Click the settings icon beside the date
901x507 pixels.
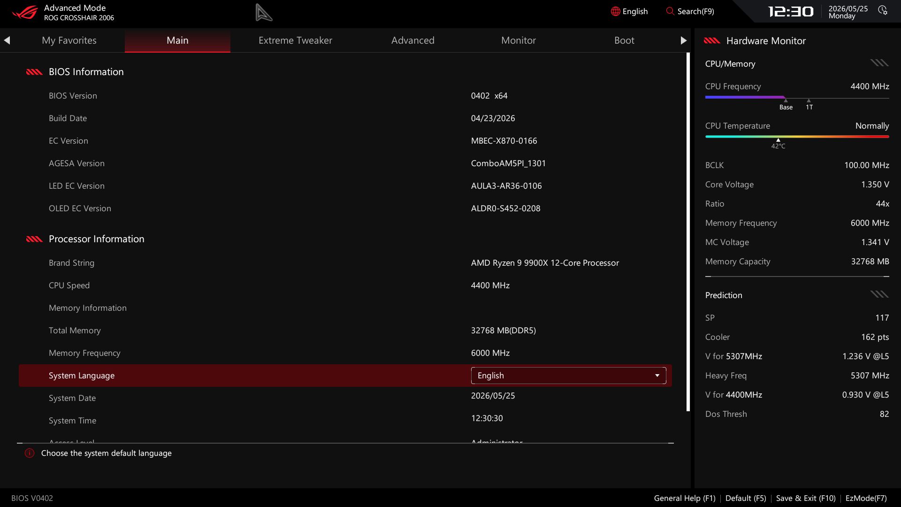883,10
